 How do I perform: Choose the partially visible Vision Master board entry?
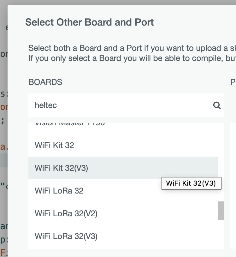tap(69, 124)
